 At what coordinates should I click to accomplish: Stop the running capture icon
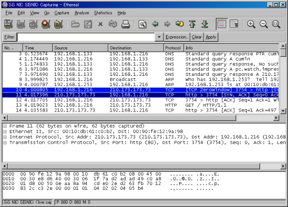click(46, 24)
